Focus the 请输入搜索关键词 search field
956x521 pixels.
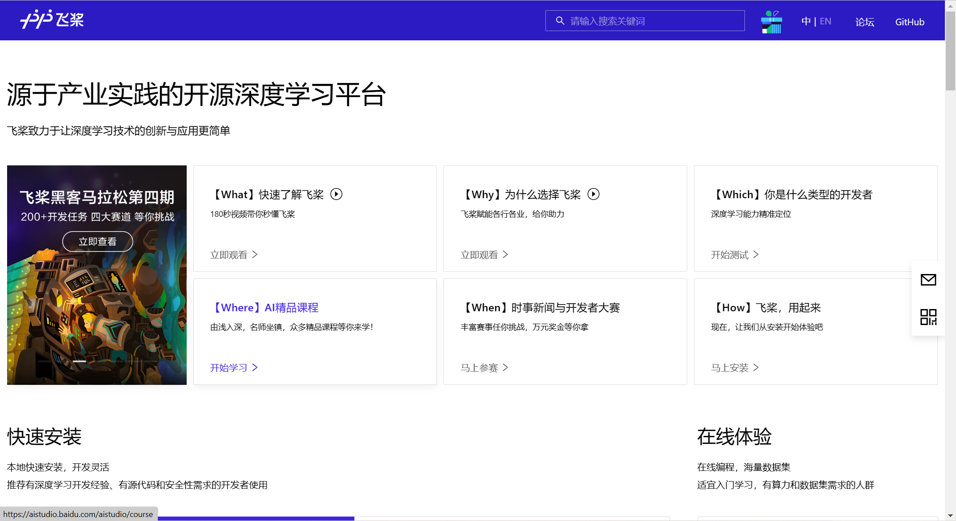(645, 21)
